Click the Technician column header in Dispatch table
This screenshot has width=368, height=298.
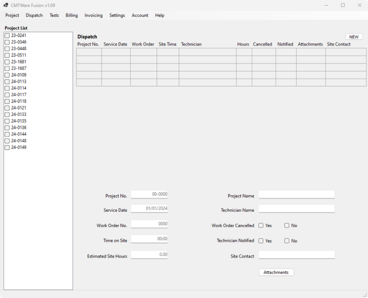[191, 44]
